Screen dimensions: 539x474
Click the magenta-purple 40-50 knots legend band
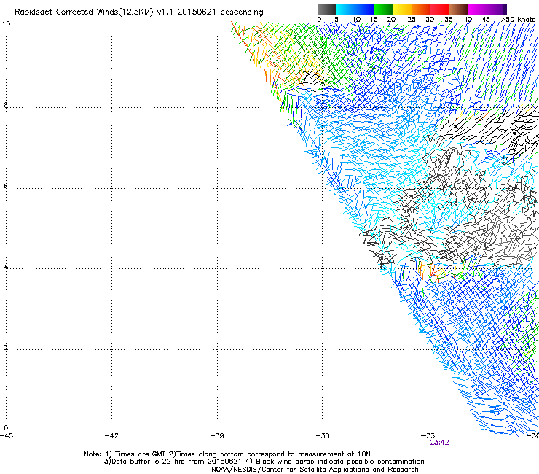487,9
